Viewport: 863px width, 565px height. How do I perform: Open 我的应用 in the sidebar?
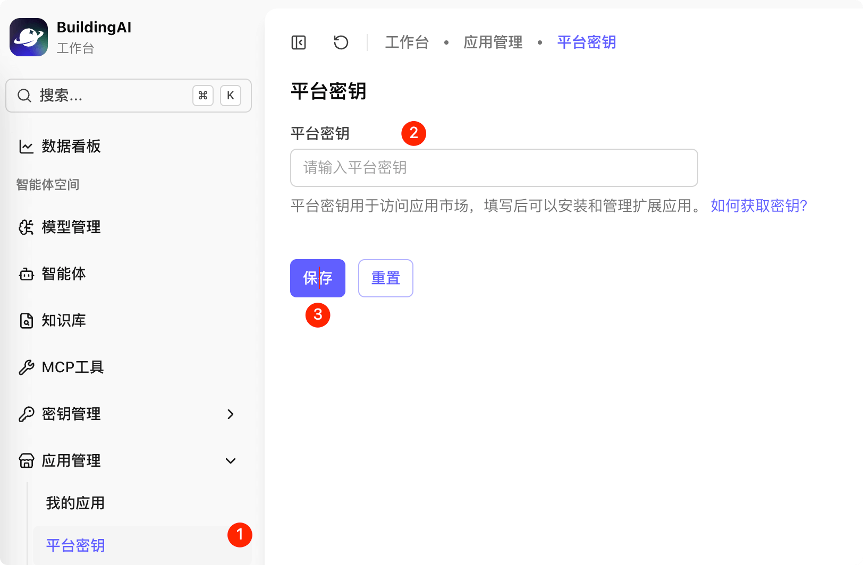click(x=74, y=503)
